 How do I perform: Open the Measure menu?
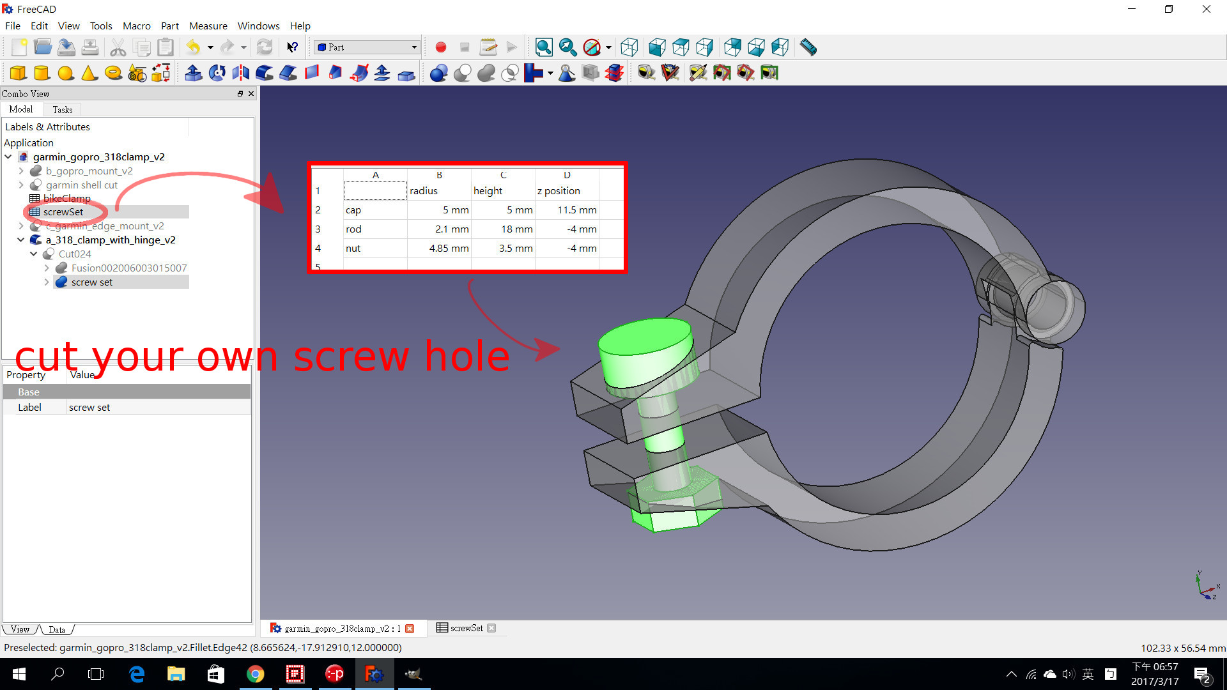click(208, 26)
